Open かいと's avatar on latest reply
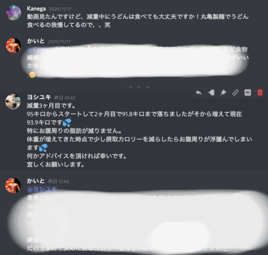This screenshot has height=255, width=268. pyautogui.click(x=13, y=185)
